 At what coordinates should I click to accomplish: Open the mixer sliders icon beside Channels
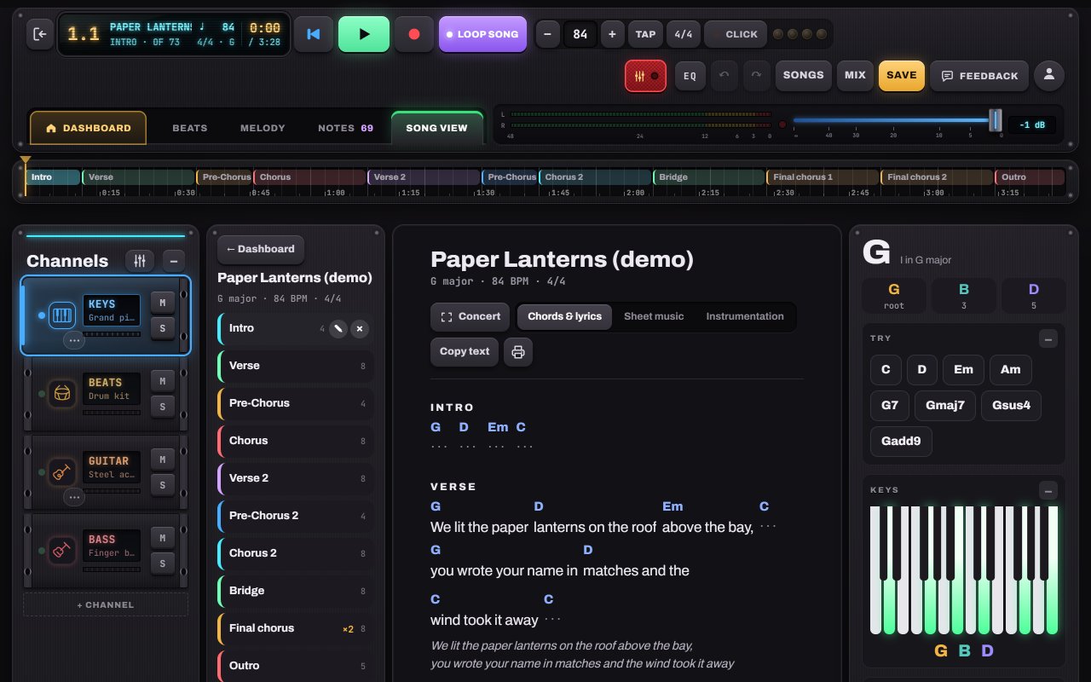tap(140, 261)
